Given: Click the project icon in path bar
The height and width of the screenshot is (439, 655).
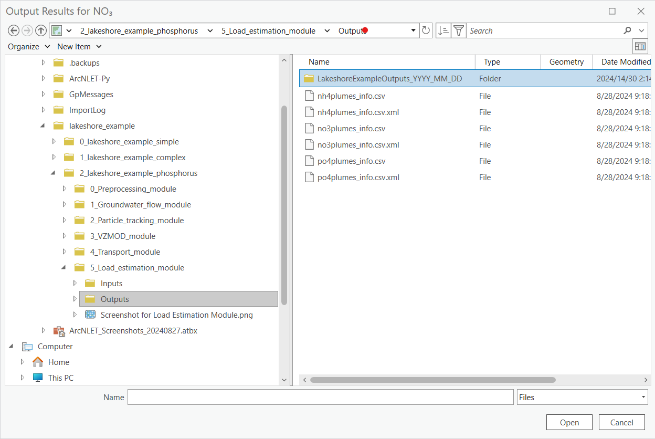Looking at the screenshot, I should pos(57,30).
